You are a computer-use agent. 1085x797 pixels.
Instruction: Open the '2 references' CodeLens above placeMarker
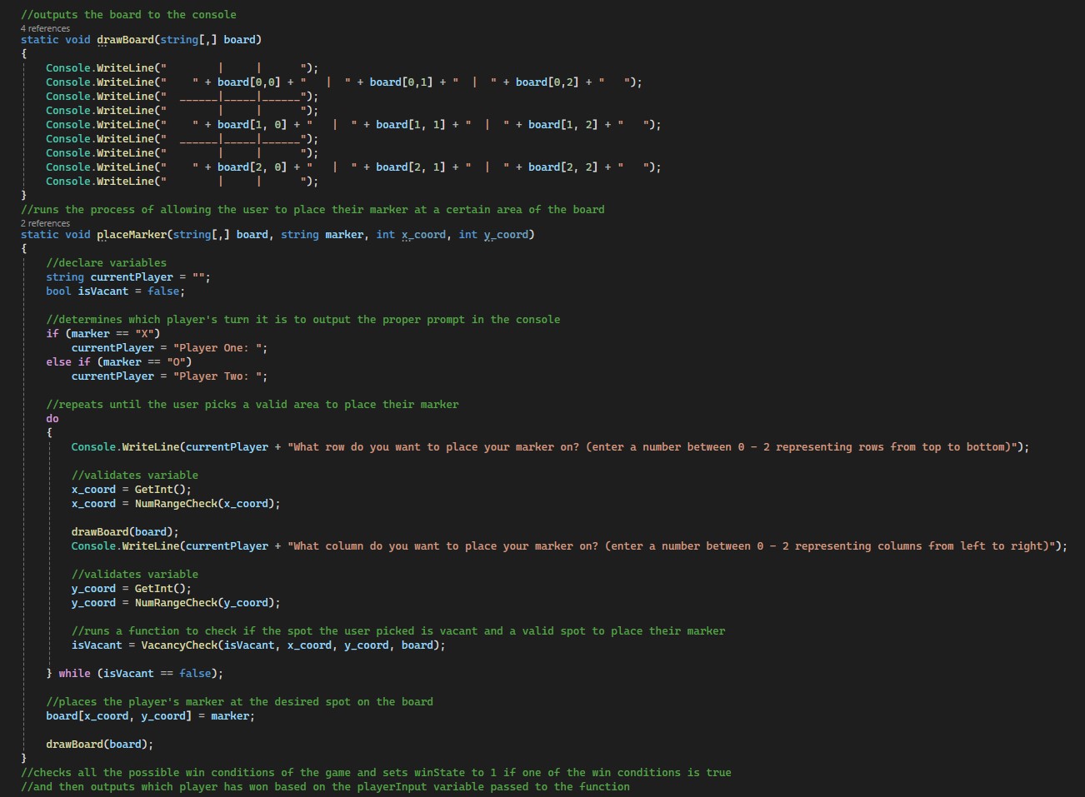click(x=45, y=223)
